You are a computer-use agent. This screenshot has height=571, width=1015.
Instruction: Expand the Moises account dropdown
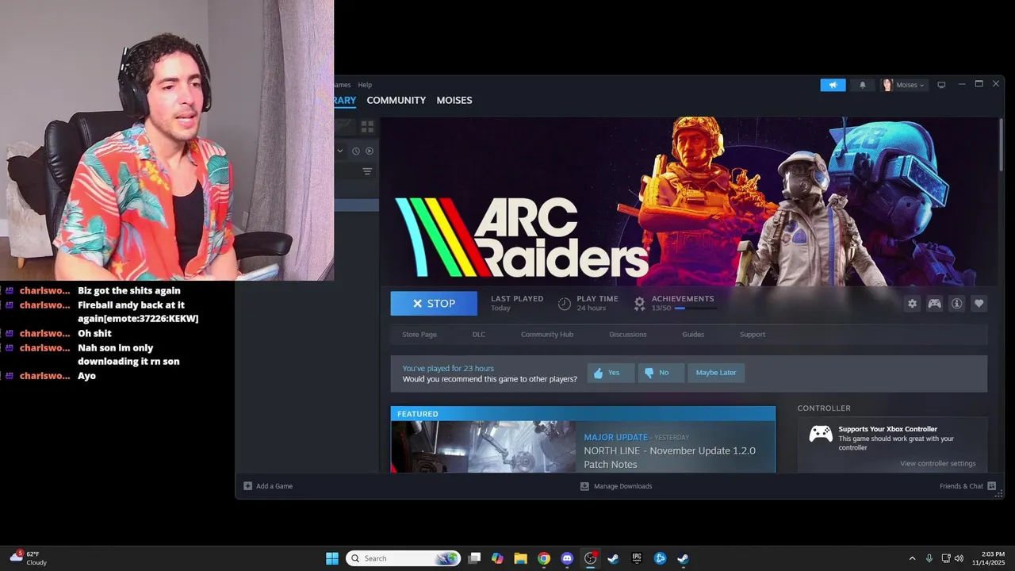909,85
